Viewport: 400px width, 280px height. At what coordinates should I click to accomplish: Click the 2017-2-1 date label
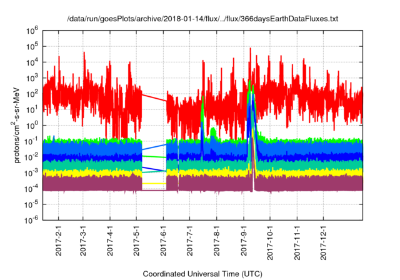(58, 241)
